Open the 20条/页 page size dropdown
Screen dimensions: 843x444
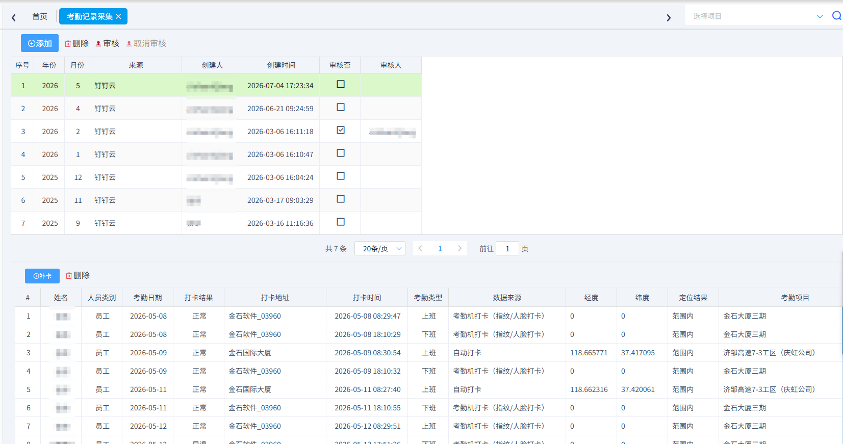tap(380, 248)
